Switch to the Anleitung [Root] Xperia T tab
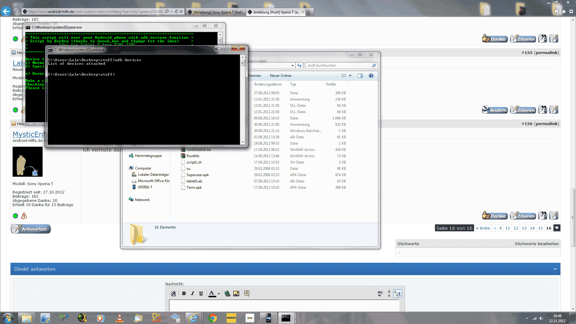Image resolution: width=576 pixels, height=324 pixels. point(276,12)
